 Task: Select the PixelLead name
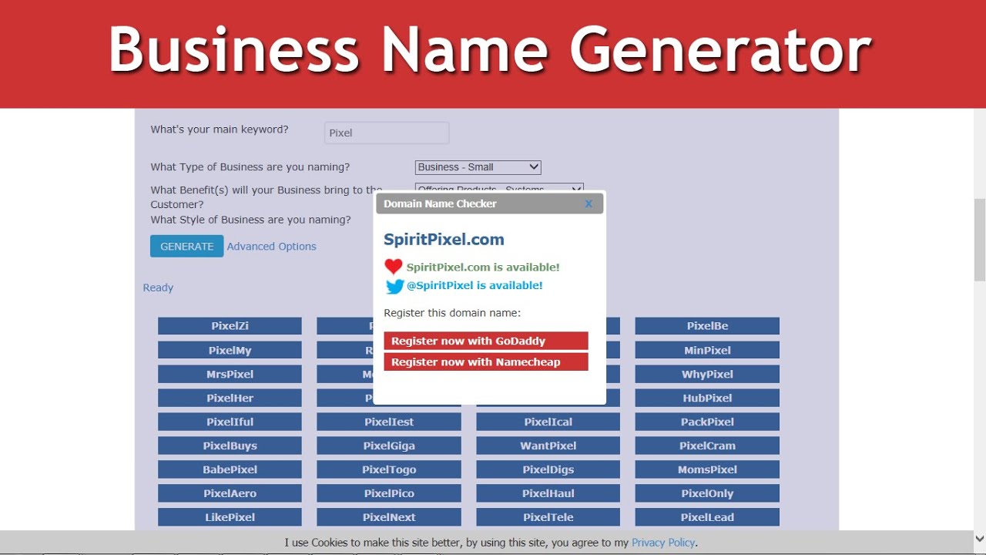(707, 517)
